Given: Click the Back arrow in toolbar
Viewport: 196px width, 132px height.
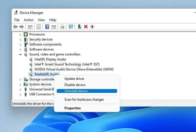Looking at the screenshot, I should 15,27.
